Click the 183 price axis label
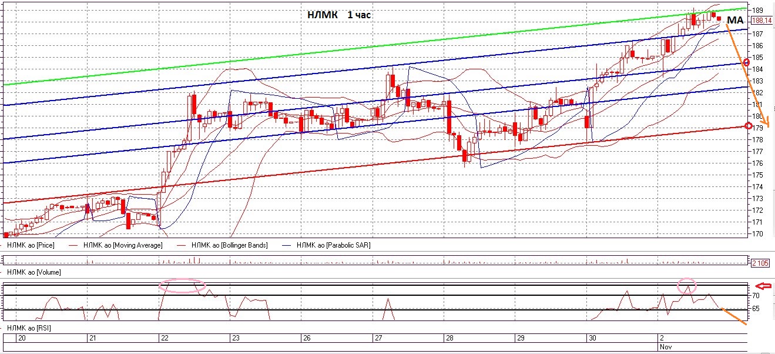 pos(757,81)
